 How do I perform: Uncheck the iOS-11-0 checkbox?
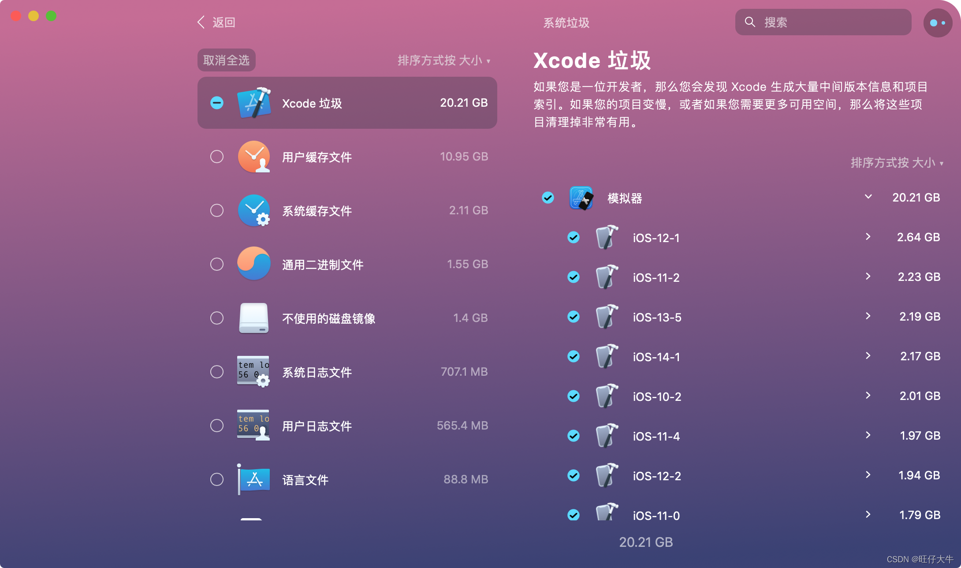(574, 515)
